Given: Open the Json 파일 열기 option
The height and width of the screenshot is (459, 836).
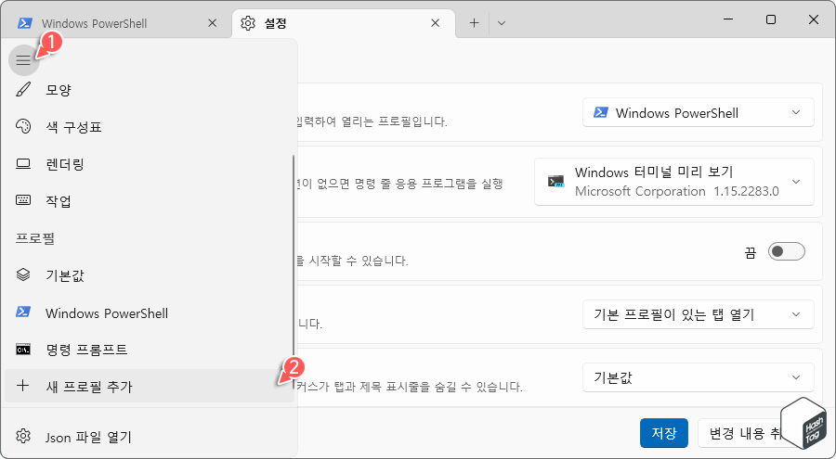Looking at the screenshot, I should pos(150,437).
